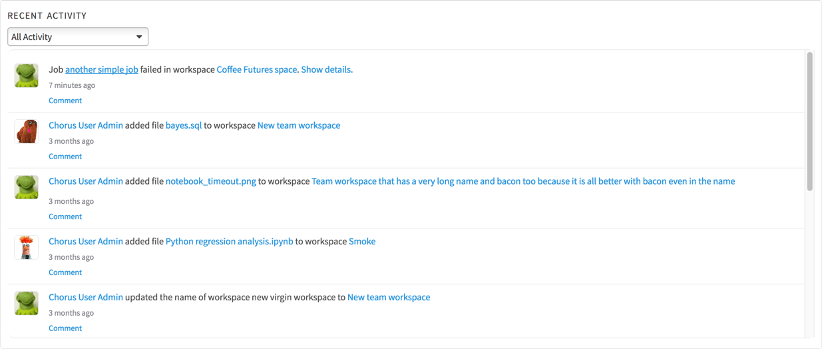Open the All Activity dropdown
The width and height of the screenshot is (822, 349).
click(x=78, y=37)
